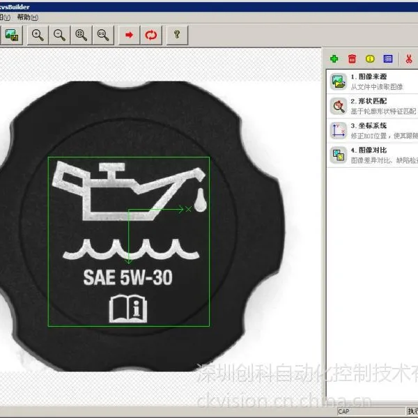This screenshot has height=418, width=418.
Task: Delete tool with red trash icon
Action: click(352, 59)
